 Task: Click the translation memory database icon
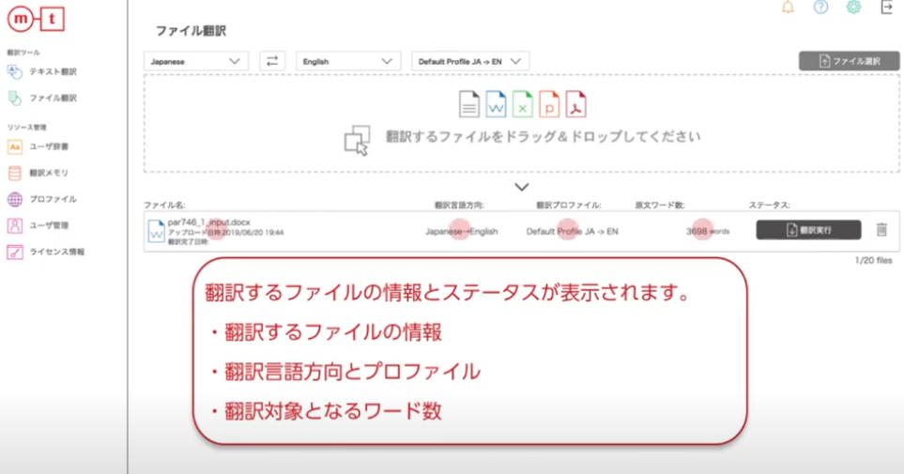(15, 173)
